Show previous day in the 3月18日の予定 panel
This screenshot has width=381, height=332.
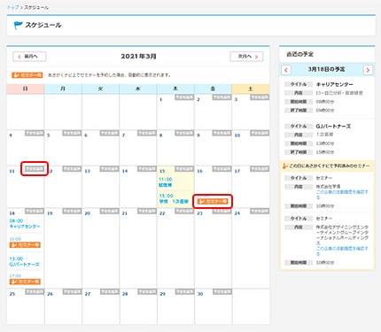[285, 70]
